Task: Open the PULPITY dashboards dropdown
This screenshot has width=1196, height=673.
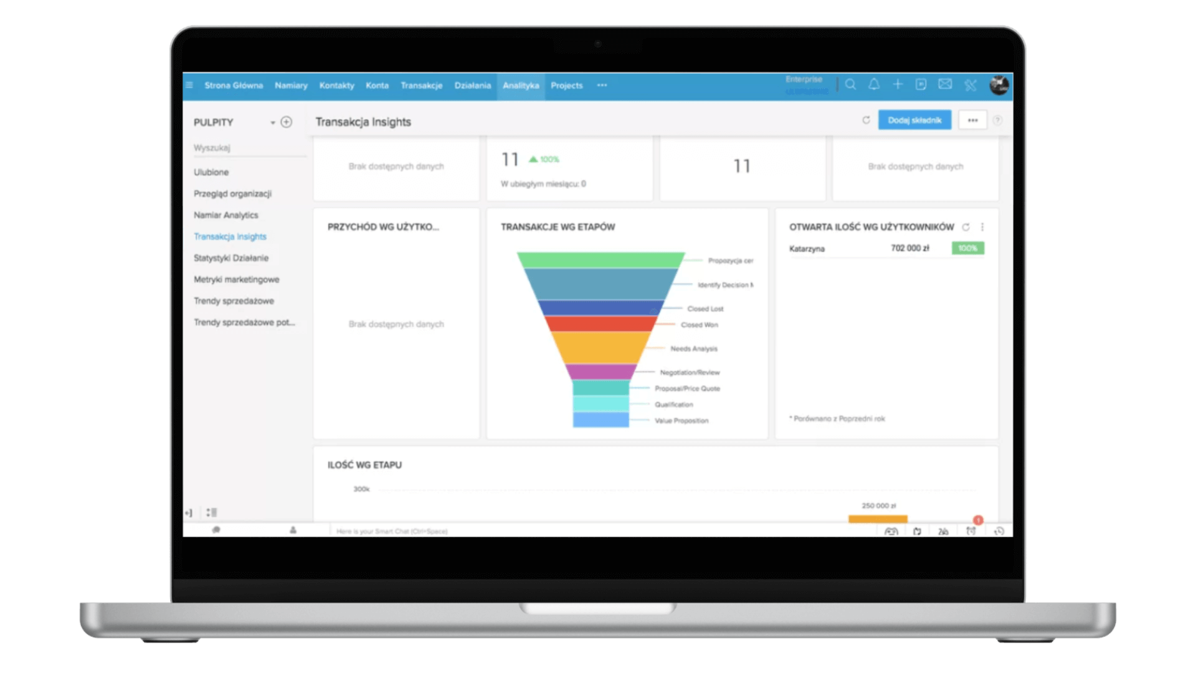Action: (272, 123)
